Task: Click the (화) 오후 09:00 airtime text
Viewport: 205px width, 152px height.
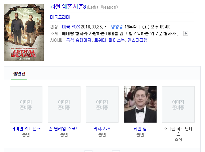Action: pyautogui.click(x=156, y=27)
